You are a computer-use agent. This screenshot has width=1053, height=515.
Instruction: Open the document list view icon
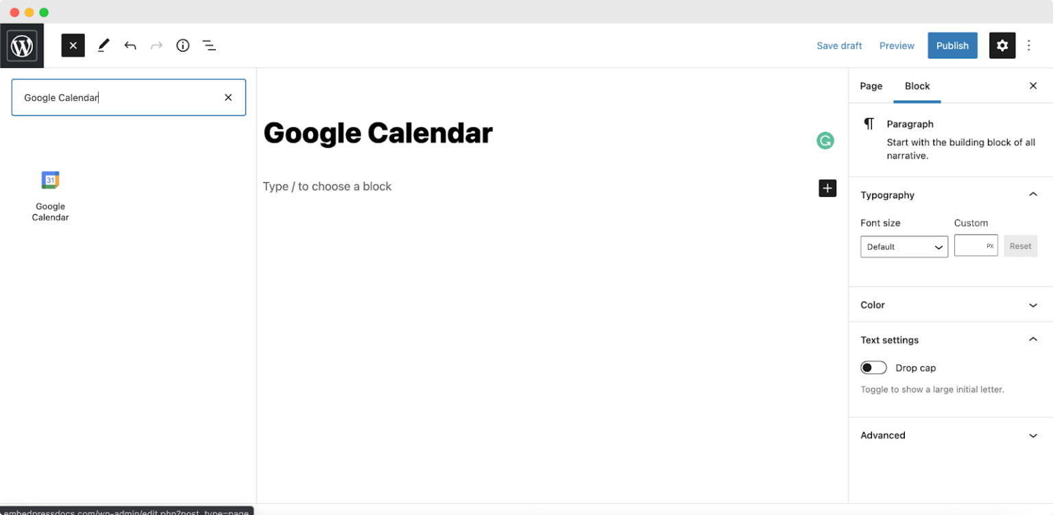coord(209,45)
